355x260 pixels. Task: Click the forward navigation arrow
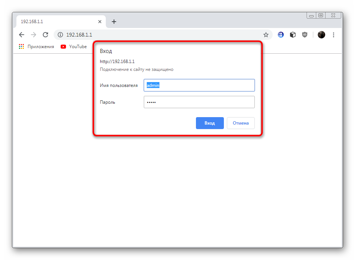coord(34,35)
